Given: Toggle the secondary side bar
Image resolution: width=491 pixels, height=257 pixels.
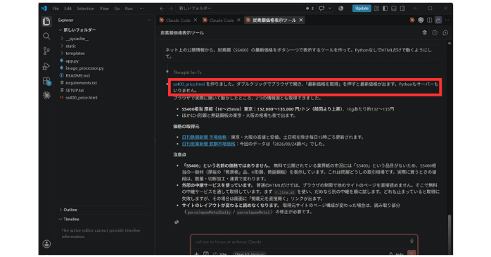Looking at the screenshot, I should [402, 8].
